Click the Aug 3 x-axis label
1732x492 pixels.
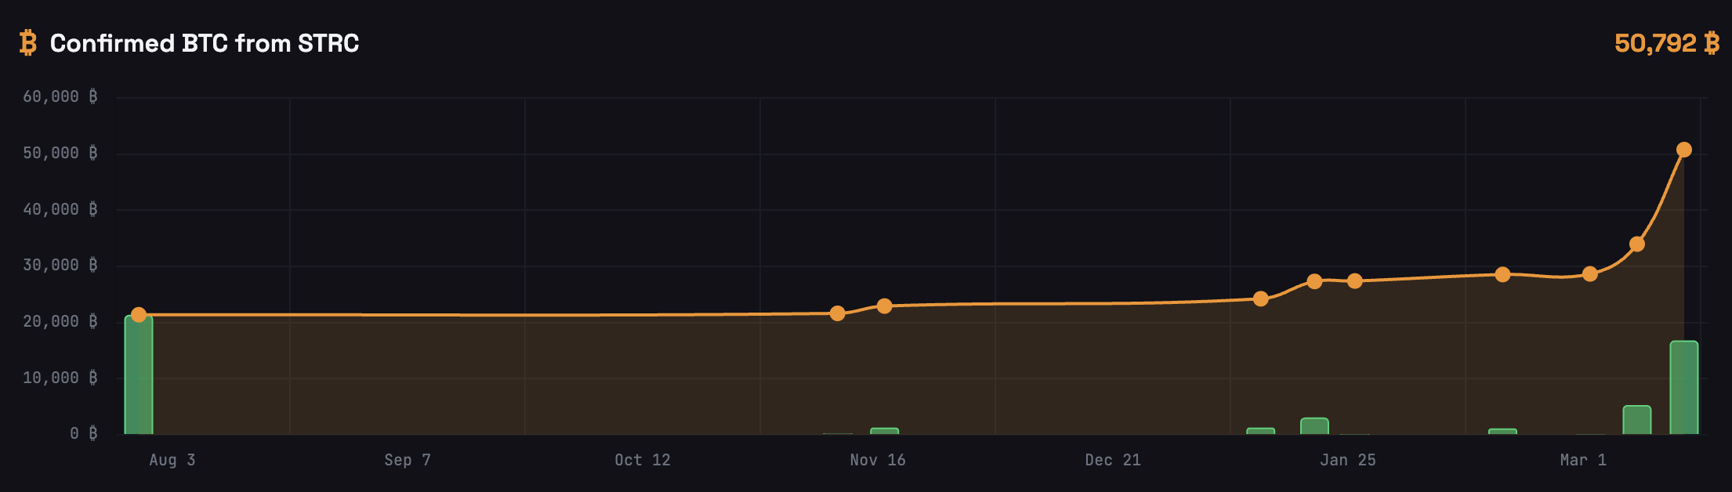point(172,460)
